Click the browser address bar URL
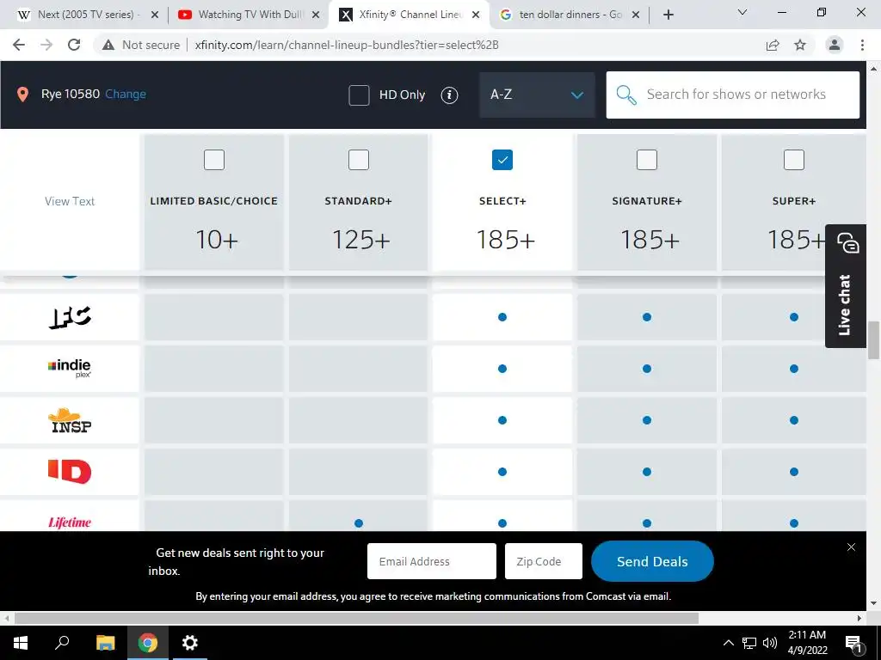881x660 pixels. pyautogui.click(x=347, y=45)
